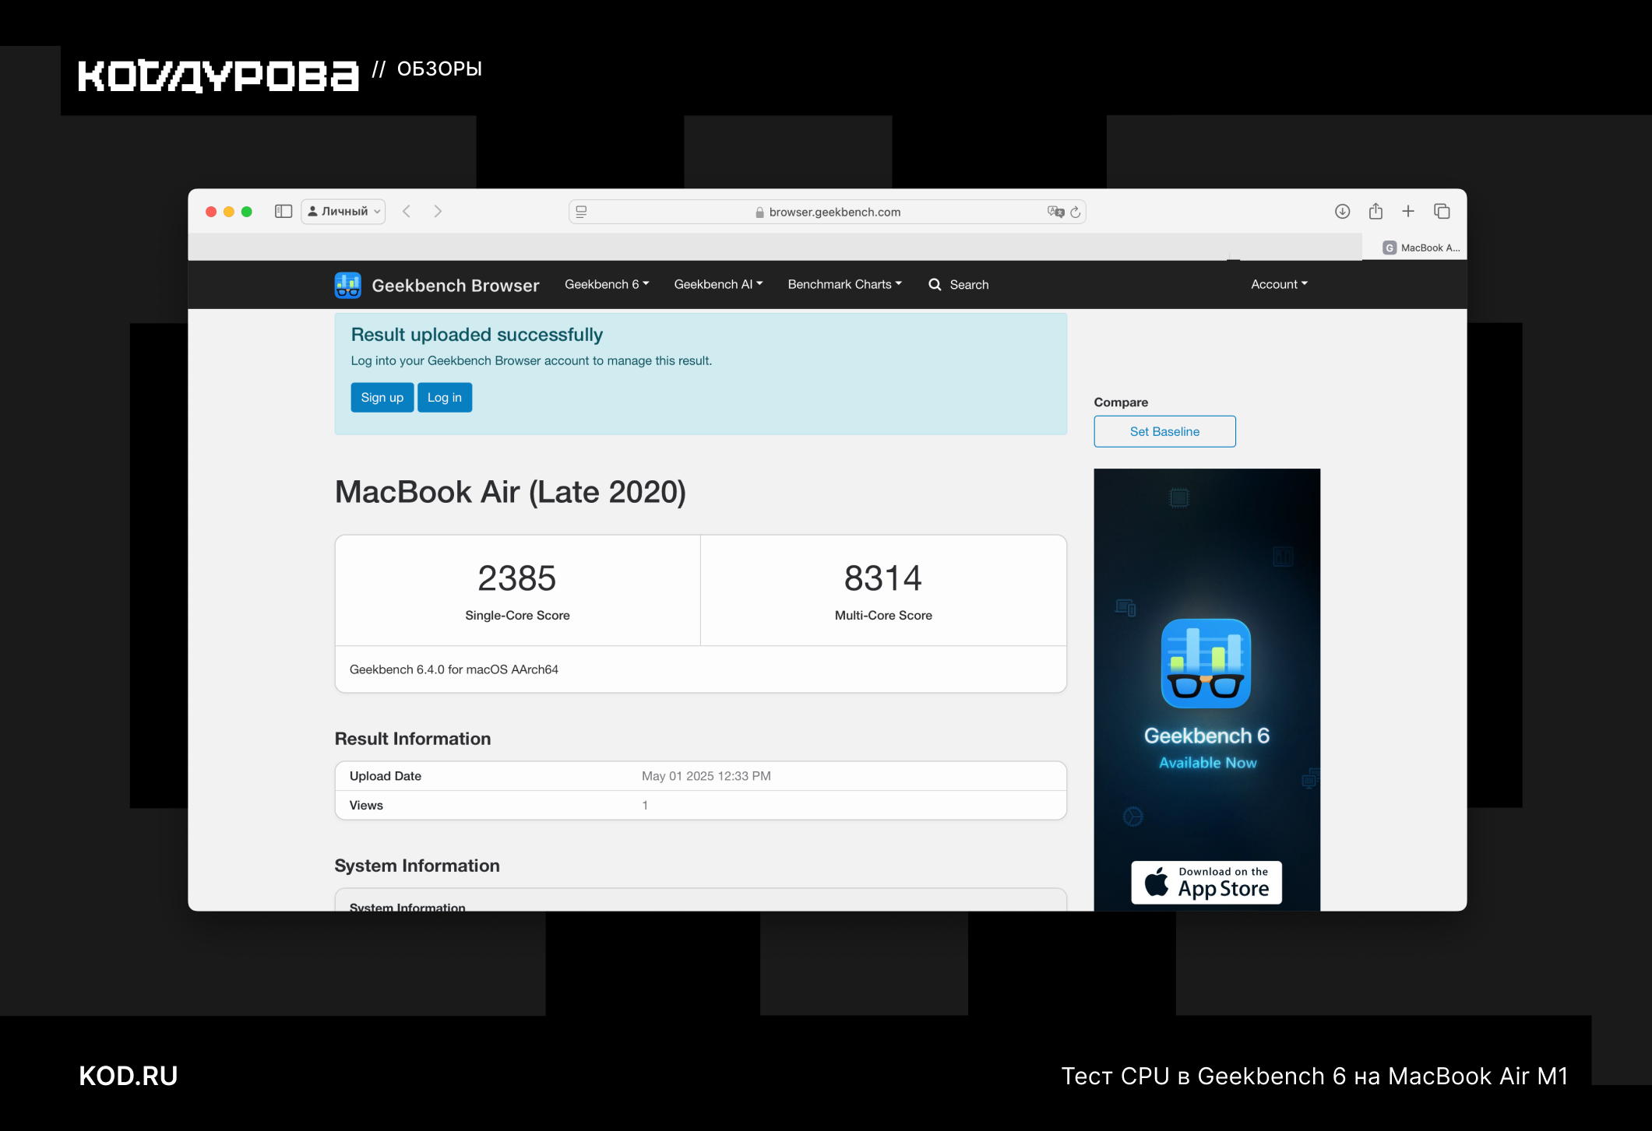Click the Geekbench 6 app icon in ad
The width and height of the screenshot is (1652, 1131).
(x=1206, y=663)
